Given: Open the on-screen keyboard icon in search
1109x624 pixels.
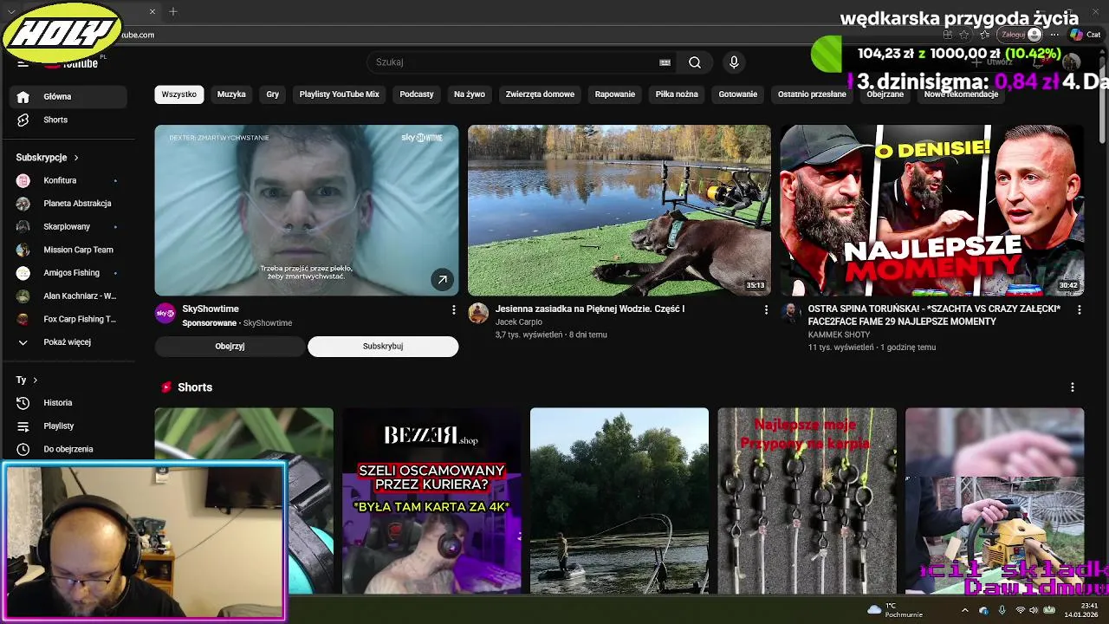Looking at the screenshot, I should coord(665,62).
